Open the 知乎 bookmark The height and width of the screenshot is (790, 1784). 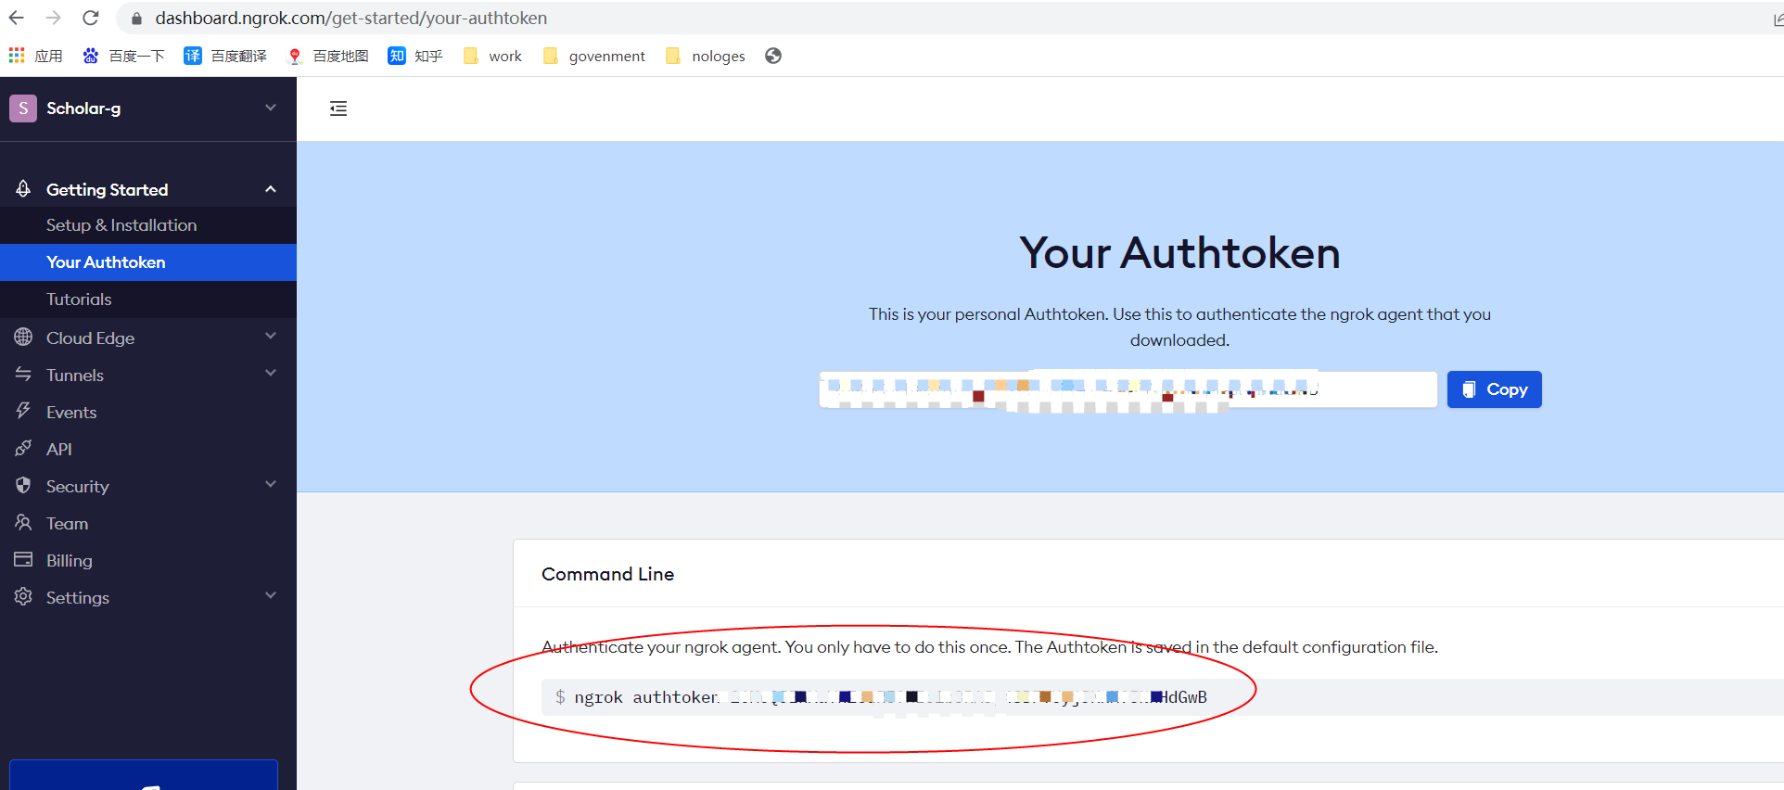415,56
